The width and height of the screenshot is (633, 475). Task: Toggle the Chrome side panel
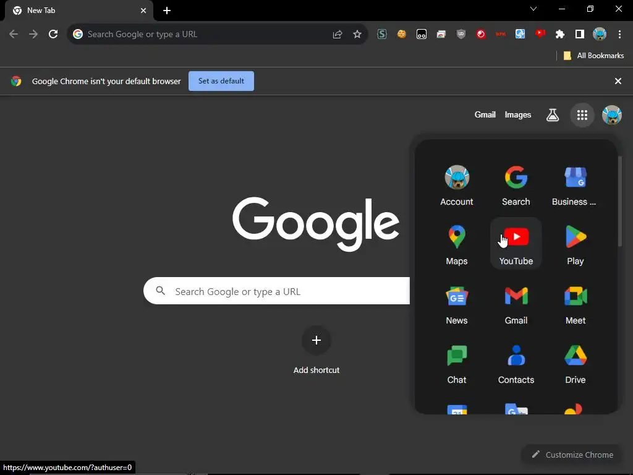[x=580, y=35]
